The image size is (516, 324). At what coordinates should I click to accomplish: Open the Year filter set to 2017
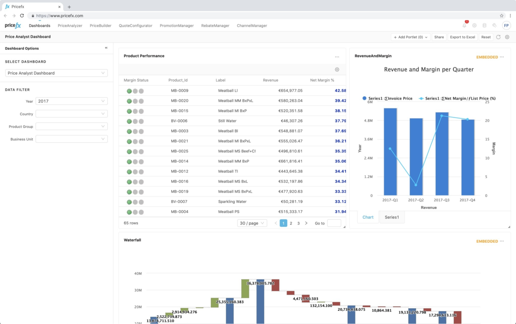[71, 101]
